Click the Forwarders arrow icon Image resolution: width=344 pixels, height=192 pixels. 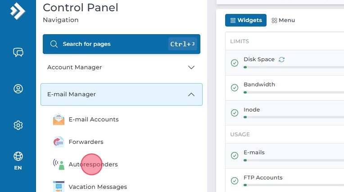[59, 142]
